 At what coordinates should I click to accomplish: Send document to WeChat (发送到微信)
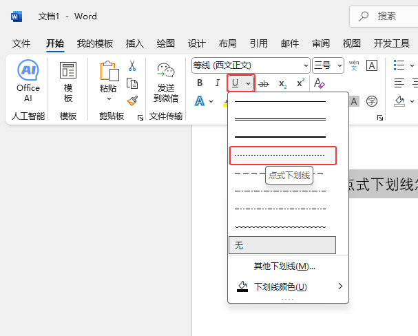[166, 82]
